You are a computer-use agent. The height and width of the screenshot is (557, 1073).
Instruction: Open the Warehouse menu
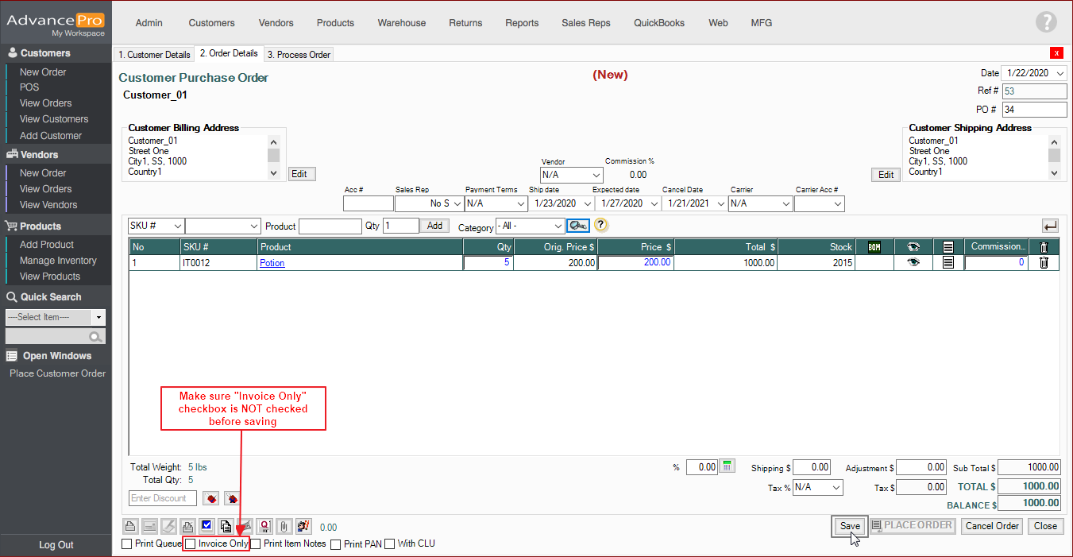(x=401, y=23)
